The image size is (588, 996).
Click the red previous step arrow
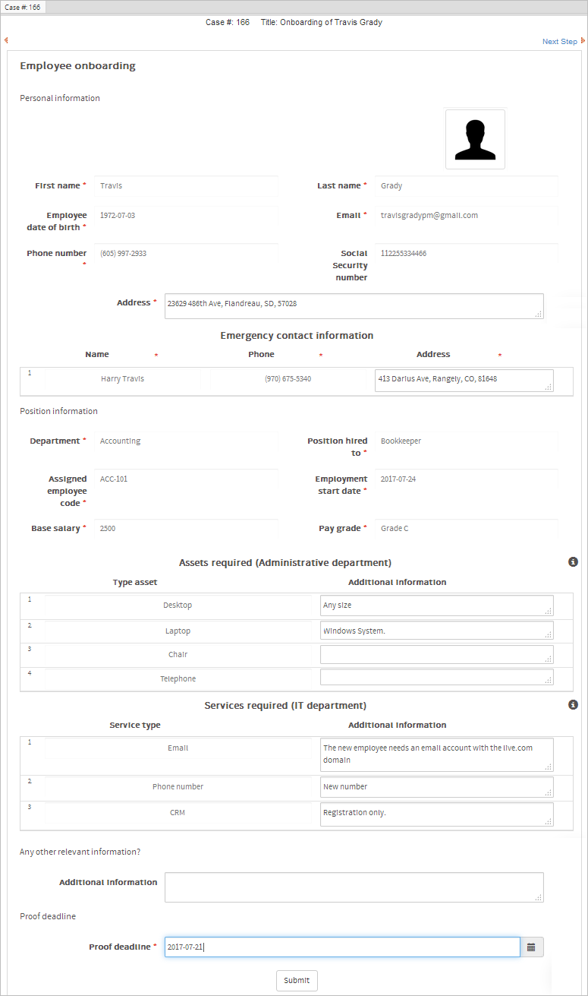click(6, 41)
